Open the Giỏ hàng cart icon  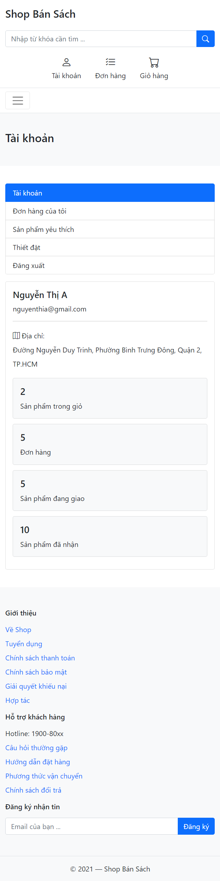[154, 62]
